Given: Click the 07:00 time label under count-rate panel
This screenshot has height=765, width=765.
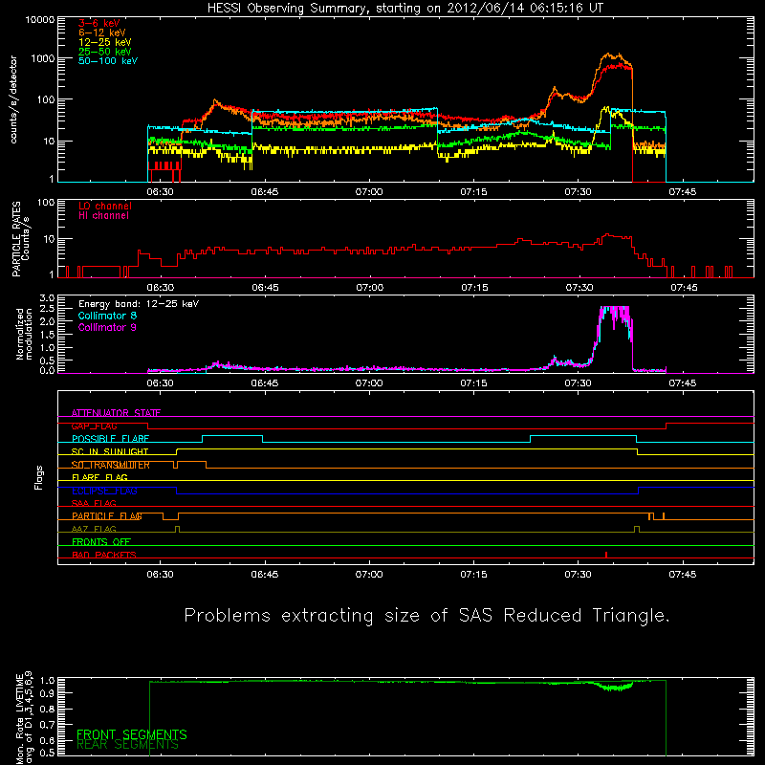Looking at the screenshot, I should tap(369, 192).
